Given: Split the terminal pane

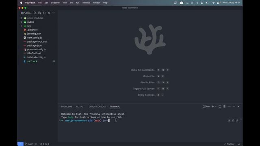Looking at the screenshot, I should (x=220, y=107).
